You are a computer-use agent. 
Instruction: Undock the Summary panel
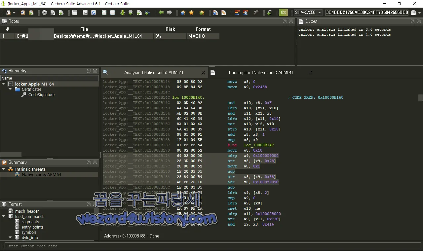tap(89, 162)
